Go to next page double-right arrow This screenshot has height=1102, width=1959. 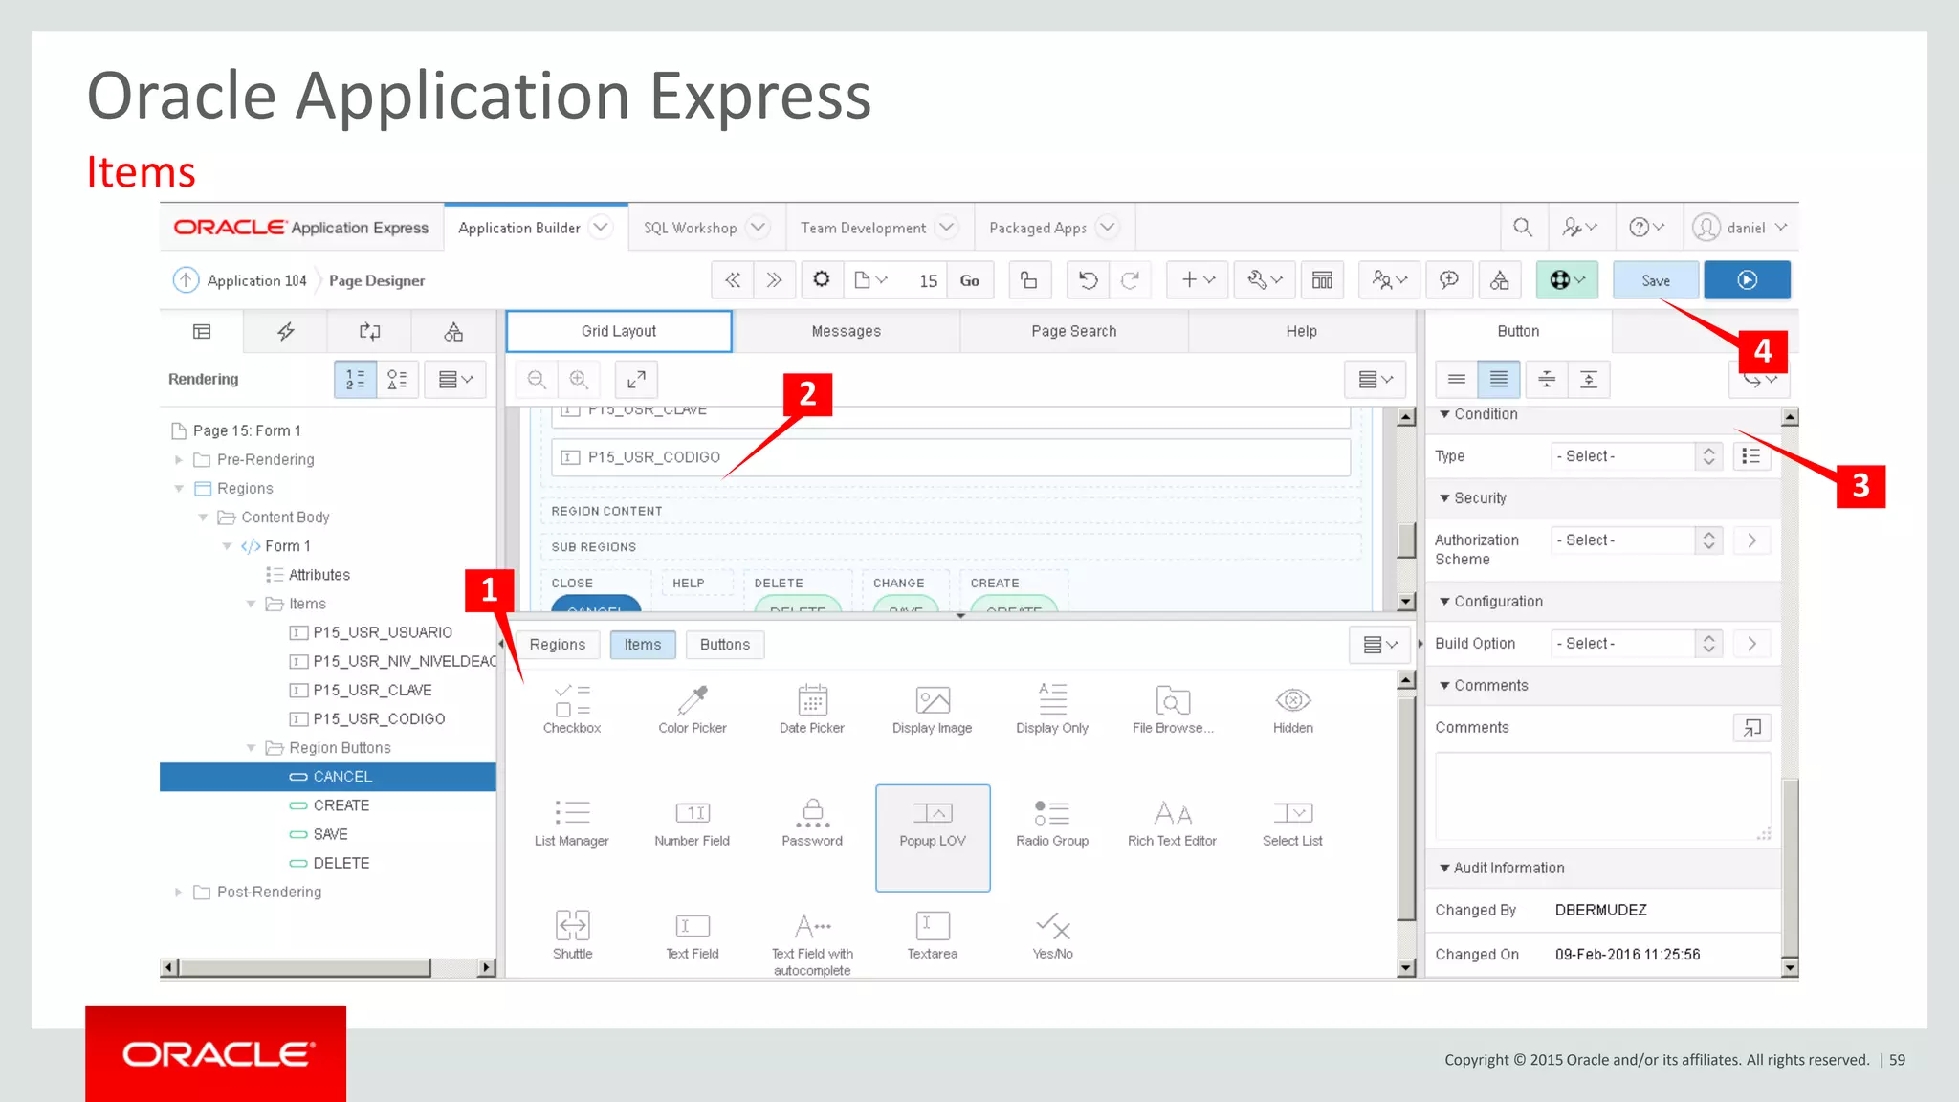click(774, 280)
